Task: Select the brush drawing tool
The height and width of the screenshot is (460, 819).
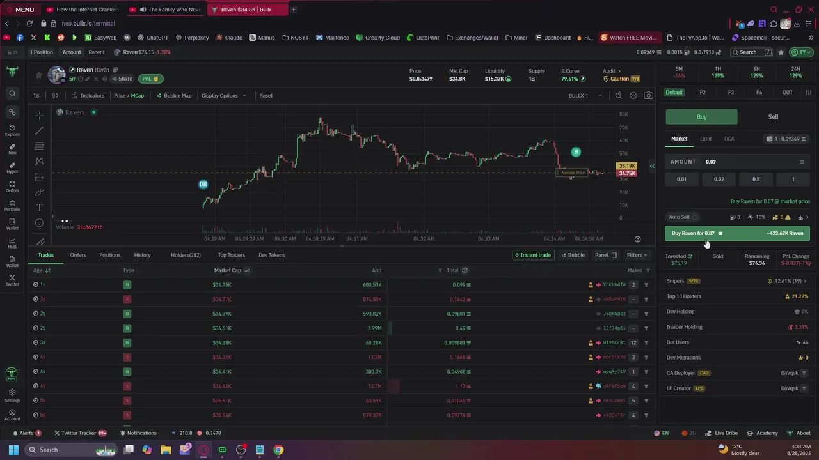Action: pos(39,192)
